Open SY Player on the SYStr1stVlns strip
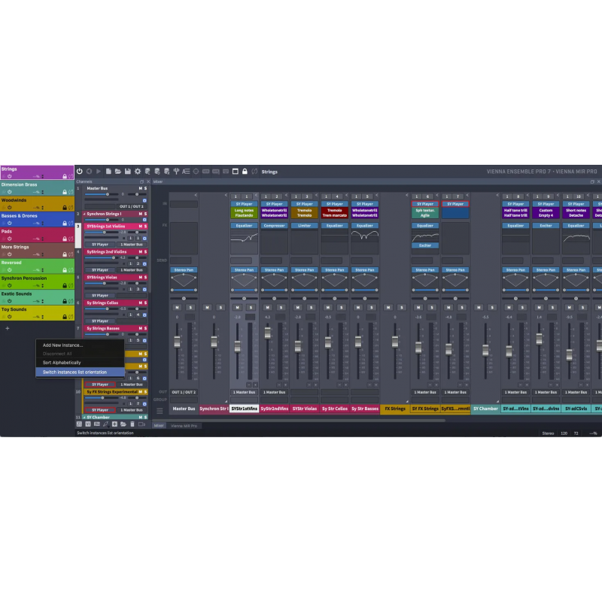This screenshot has height=602, width=602. (x=244, y=204)
